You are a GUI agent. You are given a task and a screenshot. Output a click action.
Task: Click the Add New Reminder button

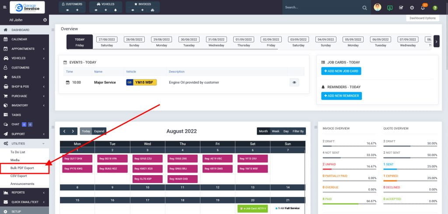click(x=341, y=96)
